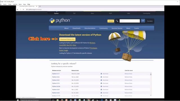Screen dimensions: 180x101
Task: Click the download icon for Python 3.7.7
Action: pos(101,74)
